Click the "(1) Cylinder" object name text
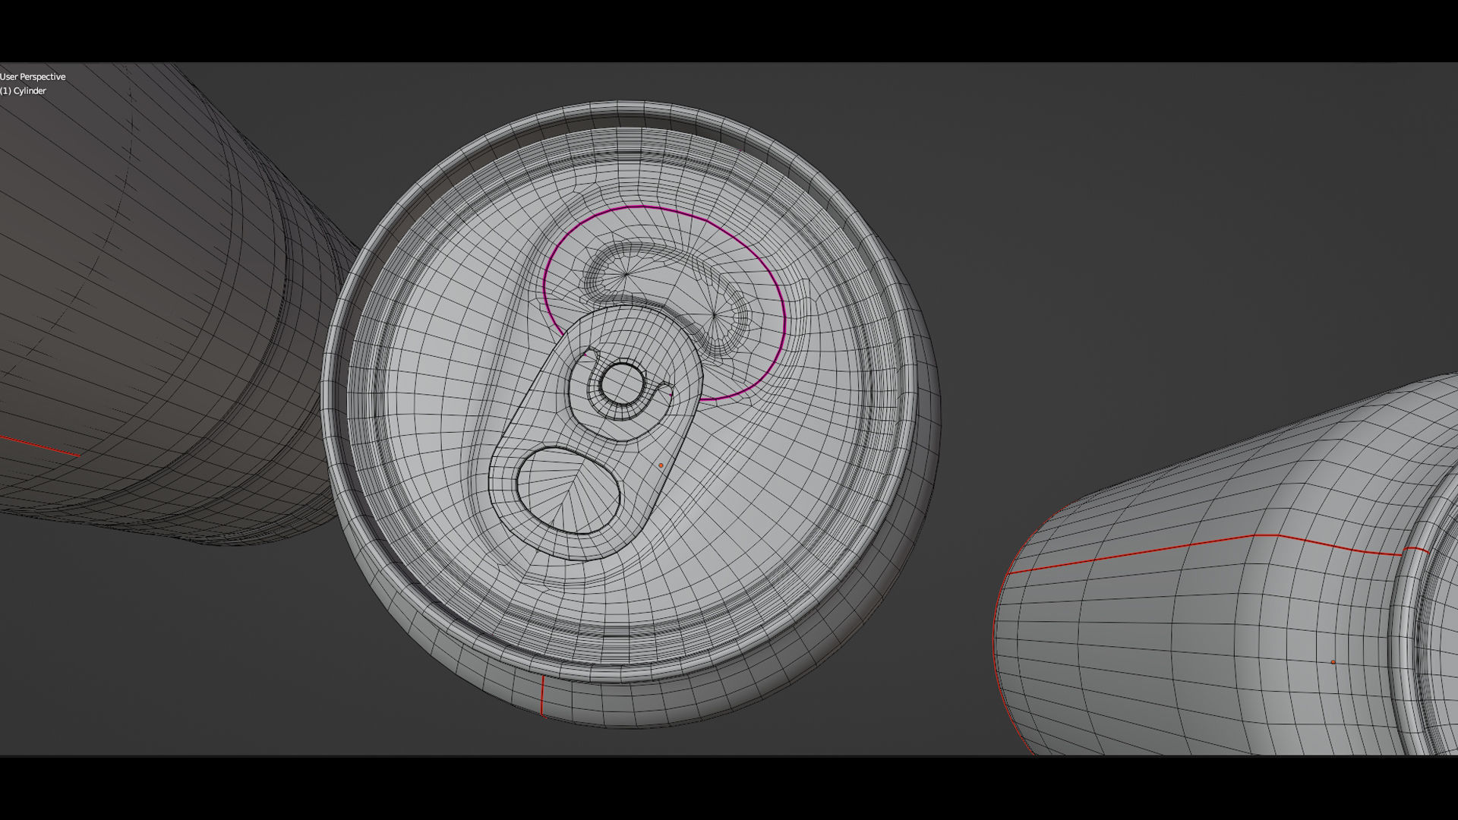Screen dimensions: 1458x820 point(24,91)
